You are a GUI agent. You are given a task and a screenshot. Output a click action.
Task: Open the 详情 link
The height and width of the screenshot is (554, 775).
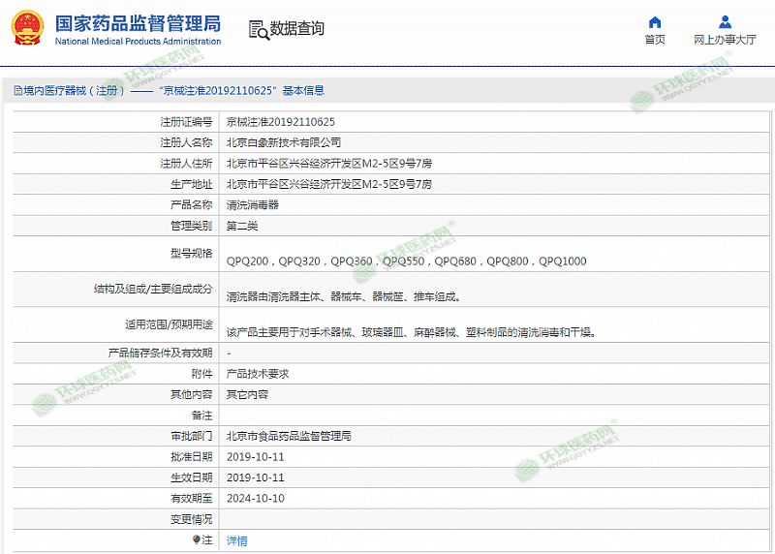click(236, 540)
